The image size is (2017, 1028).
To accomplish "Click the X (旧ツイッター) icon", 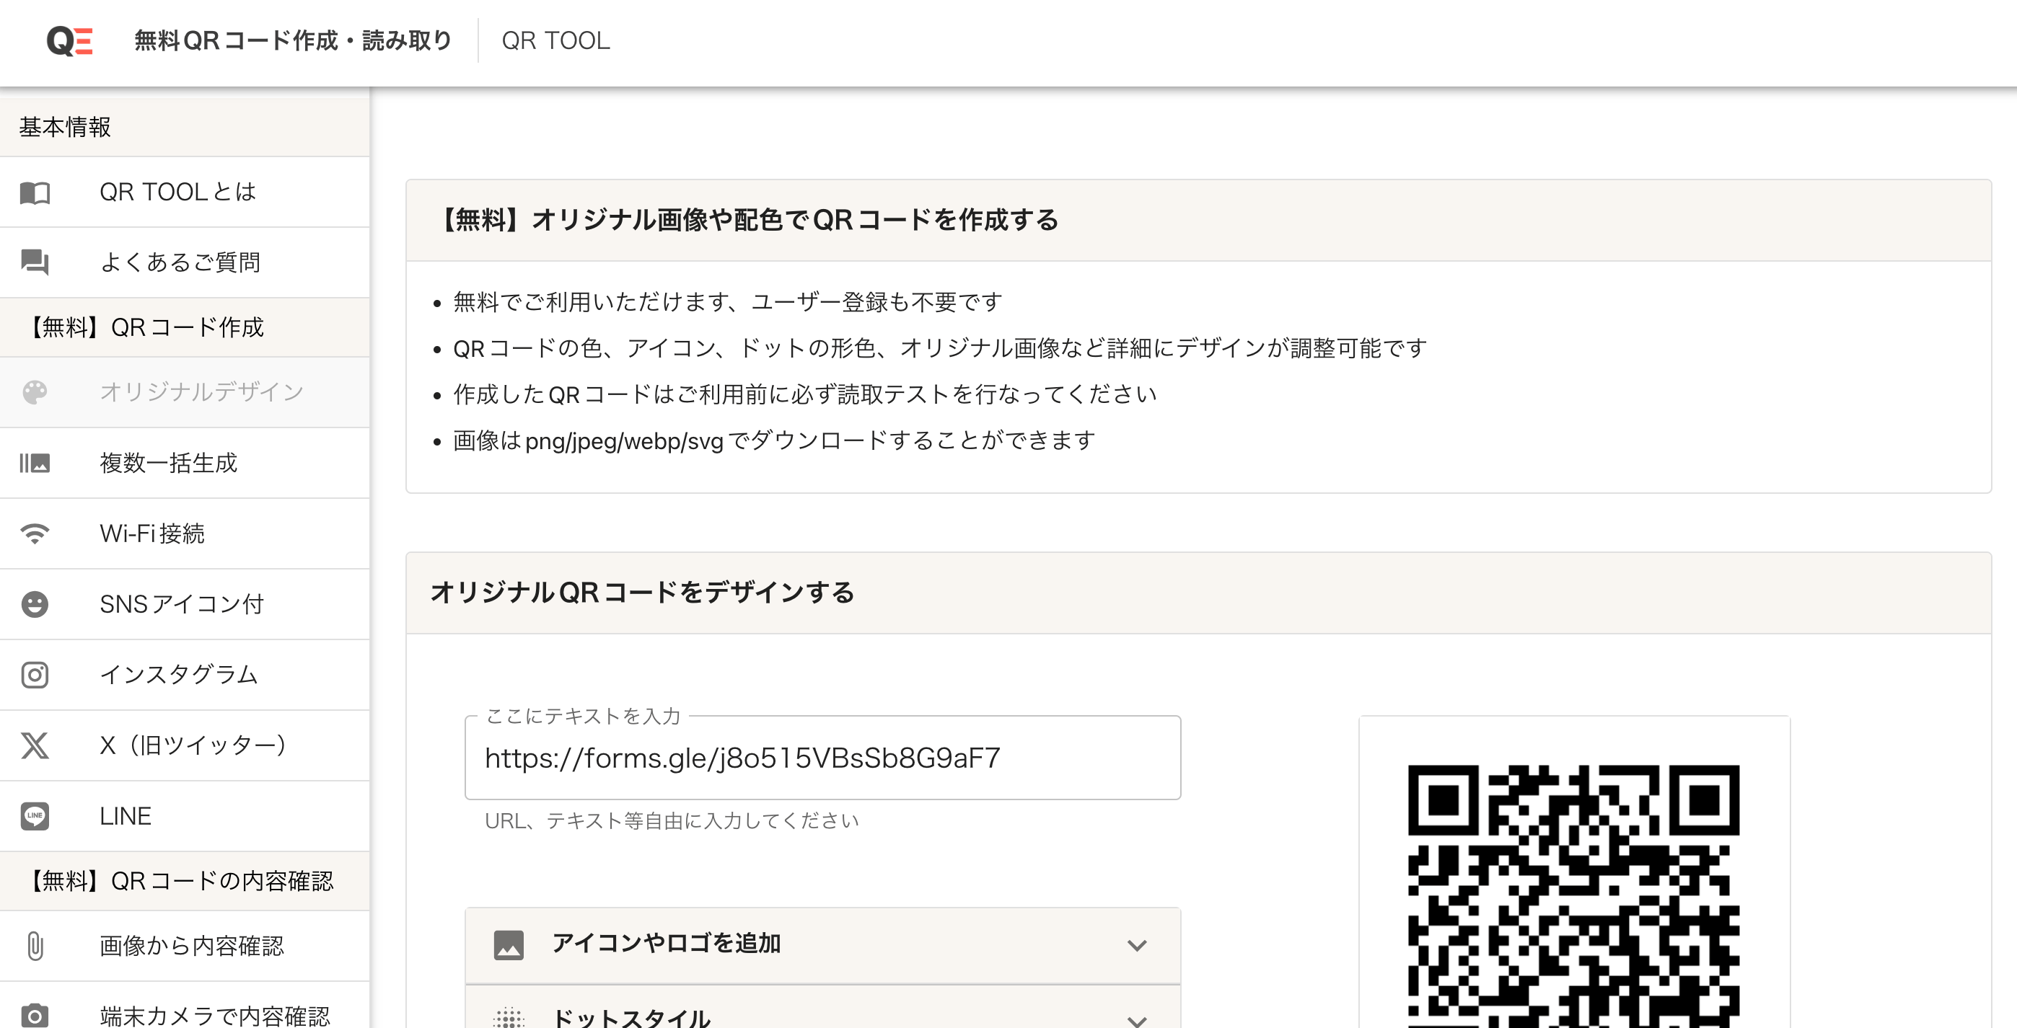I will coord(35,745).
